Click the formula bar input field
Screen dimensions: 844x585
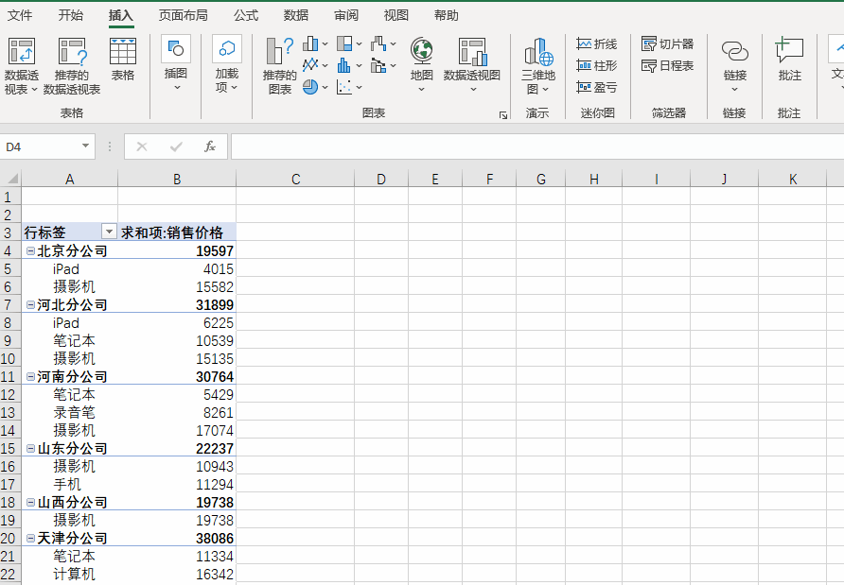coord(537,146)
